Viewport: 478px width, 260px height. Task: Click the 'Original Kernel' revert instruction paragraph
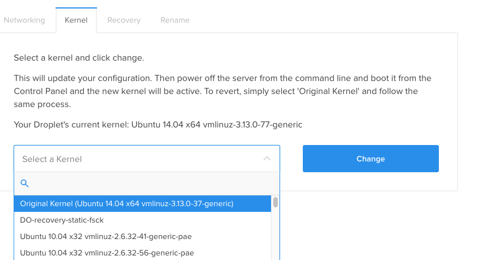pos(222,91)
